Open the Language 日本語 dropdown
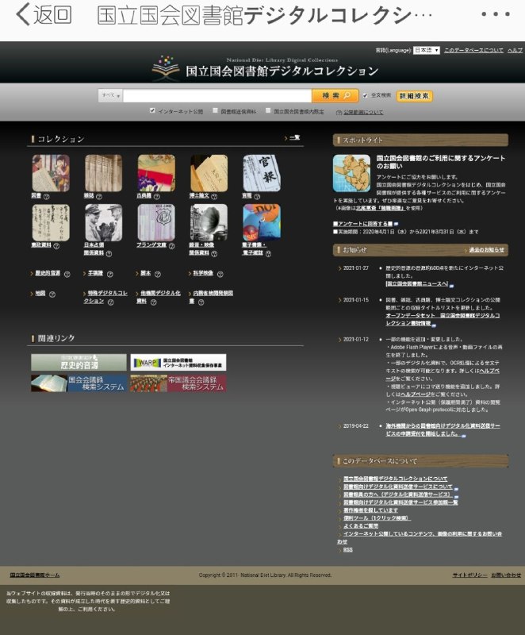Screen dimensions: 525x635 point(427,50)
